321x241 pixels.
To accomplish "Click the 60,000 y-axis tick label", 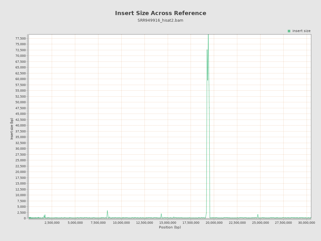I will click(20, 79).
